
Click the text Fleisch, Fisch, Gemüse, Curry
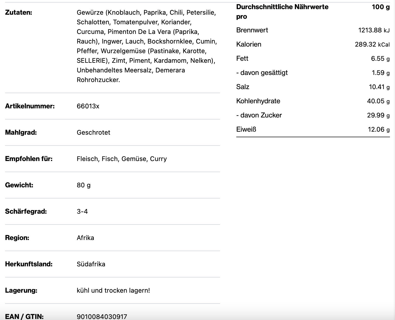click(122, 159)
